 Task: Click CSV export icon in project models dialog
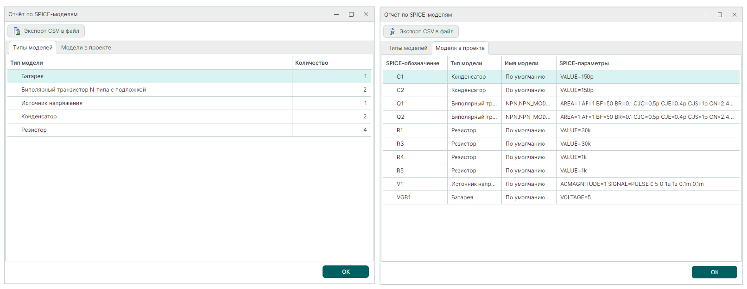pos(392,31)
